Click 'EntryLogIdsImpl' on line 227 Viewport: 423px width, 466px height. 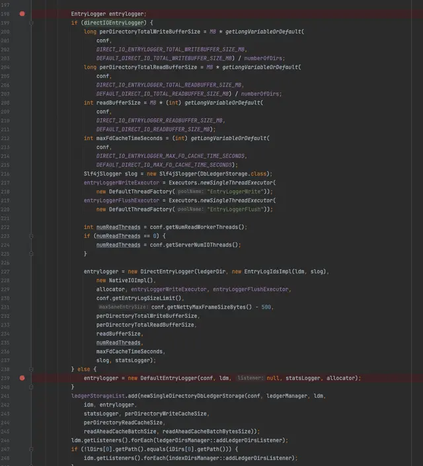(x=268, y=272)
